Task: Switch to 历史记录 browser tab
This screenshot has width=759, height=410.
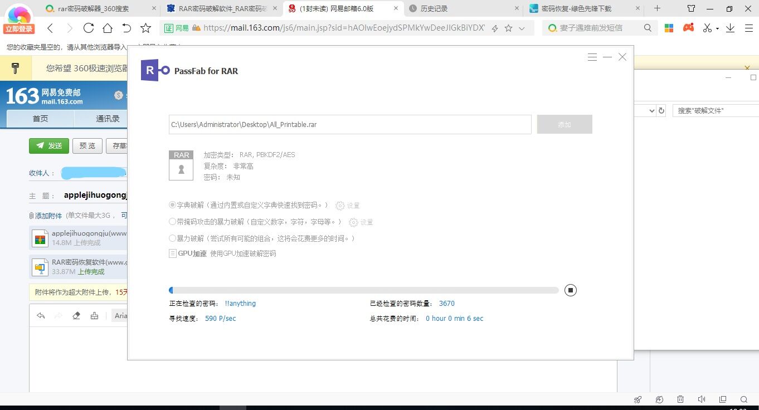Action: click(x=434, y=8)
